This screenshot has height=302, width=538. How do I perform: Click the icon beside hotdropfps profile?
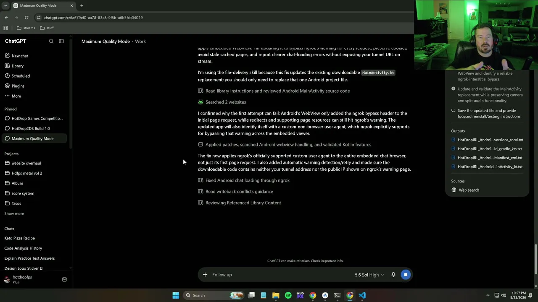tap(64, 279)
